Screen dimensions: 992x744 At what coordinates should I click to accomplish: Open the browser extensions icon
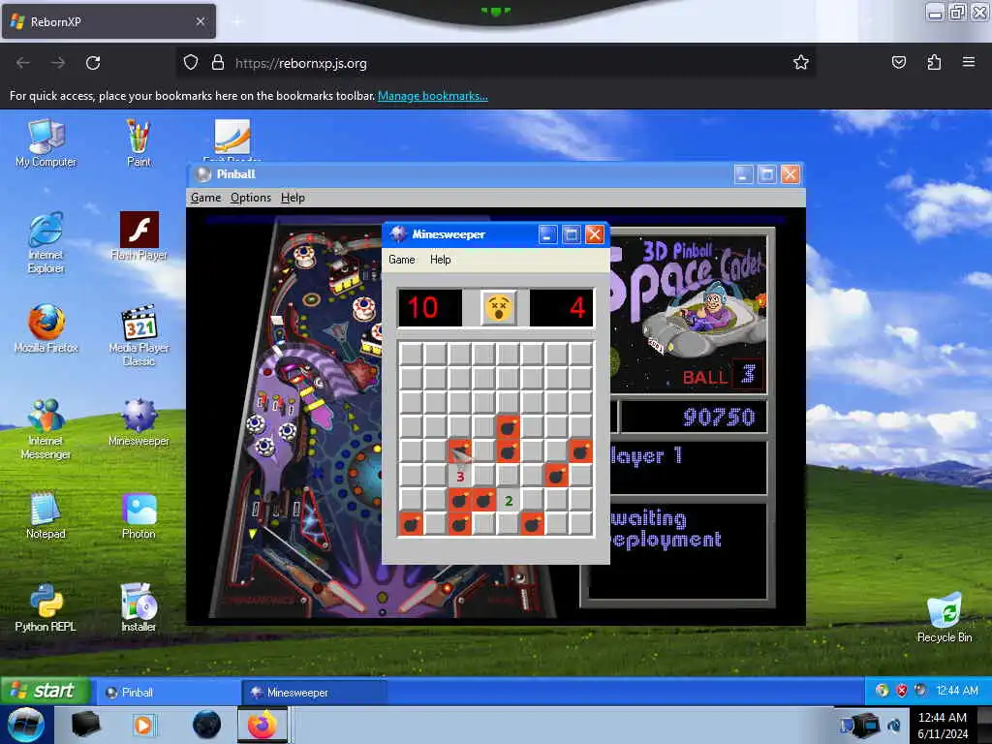[934, 62]
